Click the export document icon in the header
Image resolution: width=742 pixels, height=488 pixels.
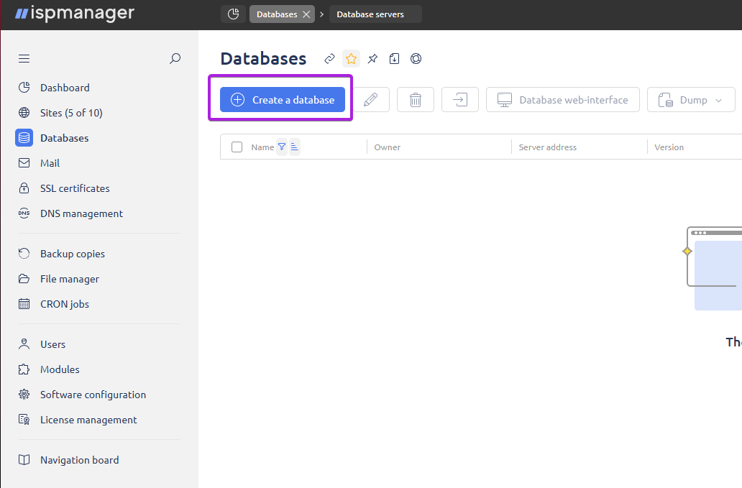(x=394, y=58)
